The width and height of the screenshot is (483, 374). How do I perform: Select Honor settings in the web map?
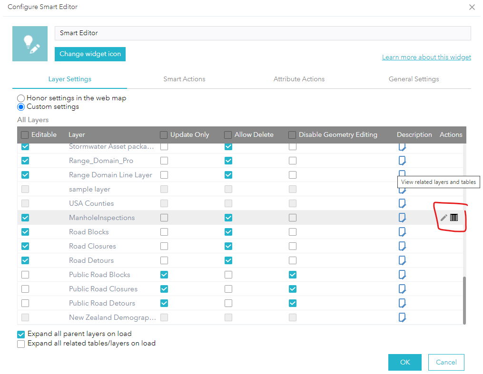pyautogui.click(x=20, y=98)
